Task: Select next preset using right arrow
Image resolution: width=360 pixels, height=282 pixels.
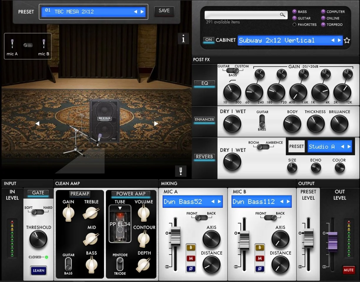Action: tap(142, 12)
